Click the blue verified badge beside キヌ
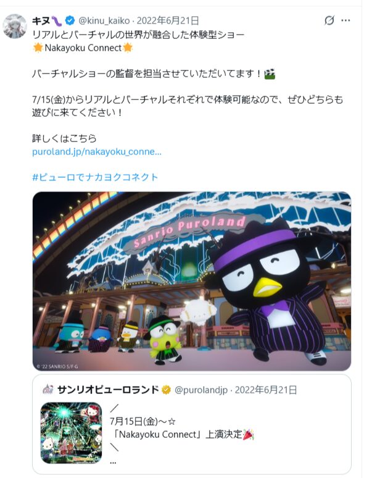372x478 pixels. tap(70, 21)
